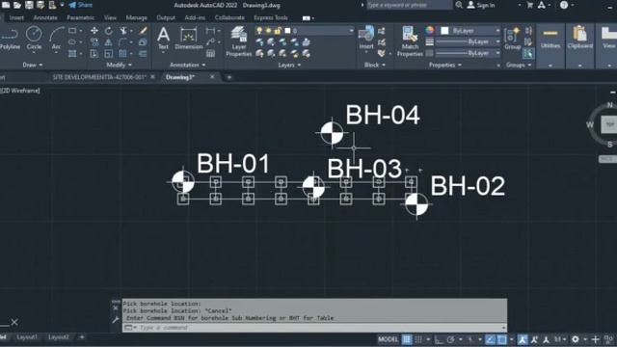Expand the Groups panel

(518, 65)
